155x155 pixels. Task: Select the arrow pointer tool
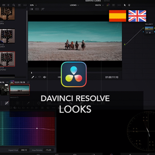[125, 5]
